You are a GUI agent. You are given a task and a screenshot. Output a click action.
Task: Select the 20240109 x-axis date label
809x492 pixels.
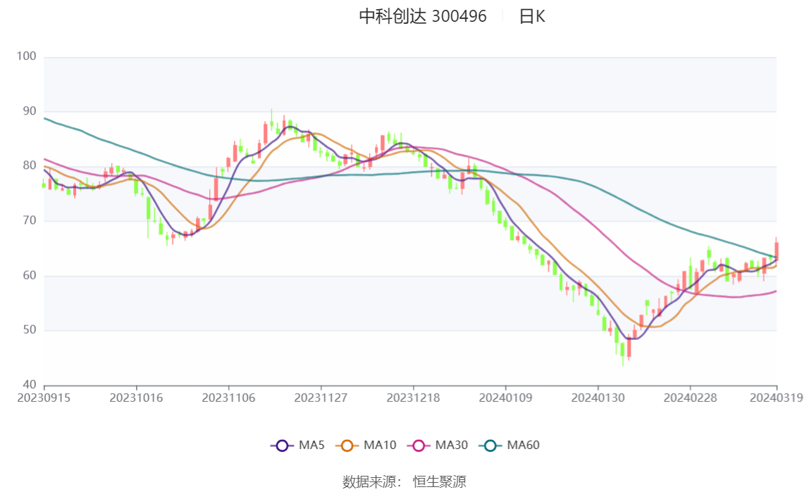[506, 398]
